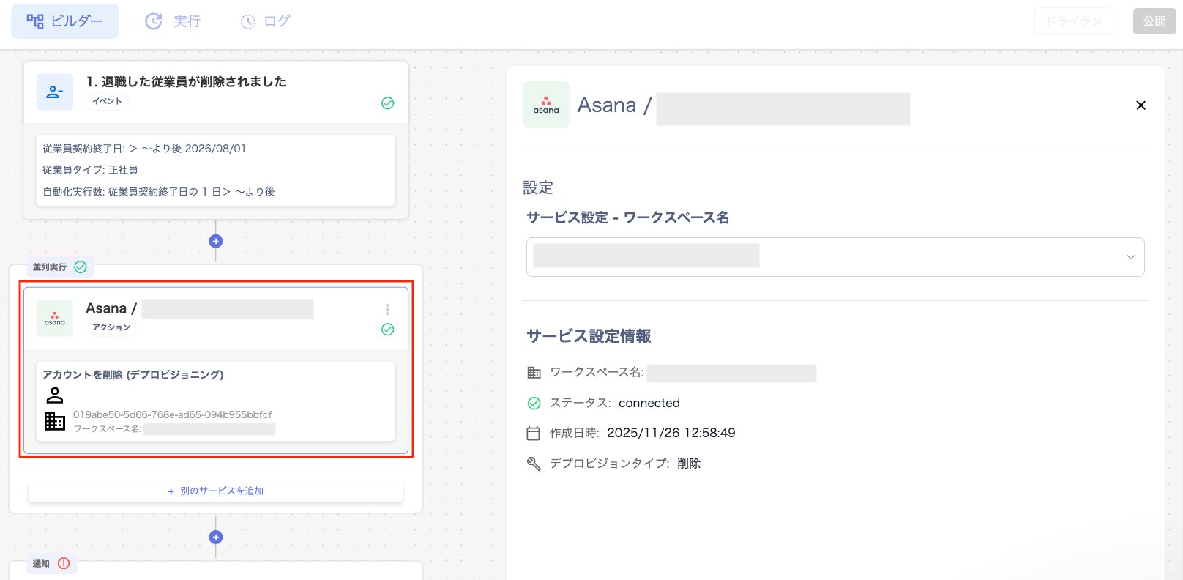Add a step above the 通知 block

click(x=216, y=537)
